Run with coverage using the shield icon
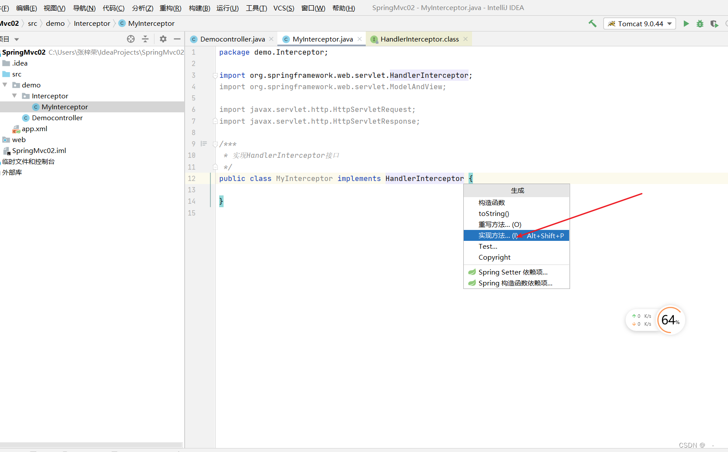The image size is (728, 452). (x=714, y=24)
